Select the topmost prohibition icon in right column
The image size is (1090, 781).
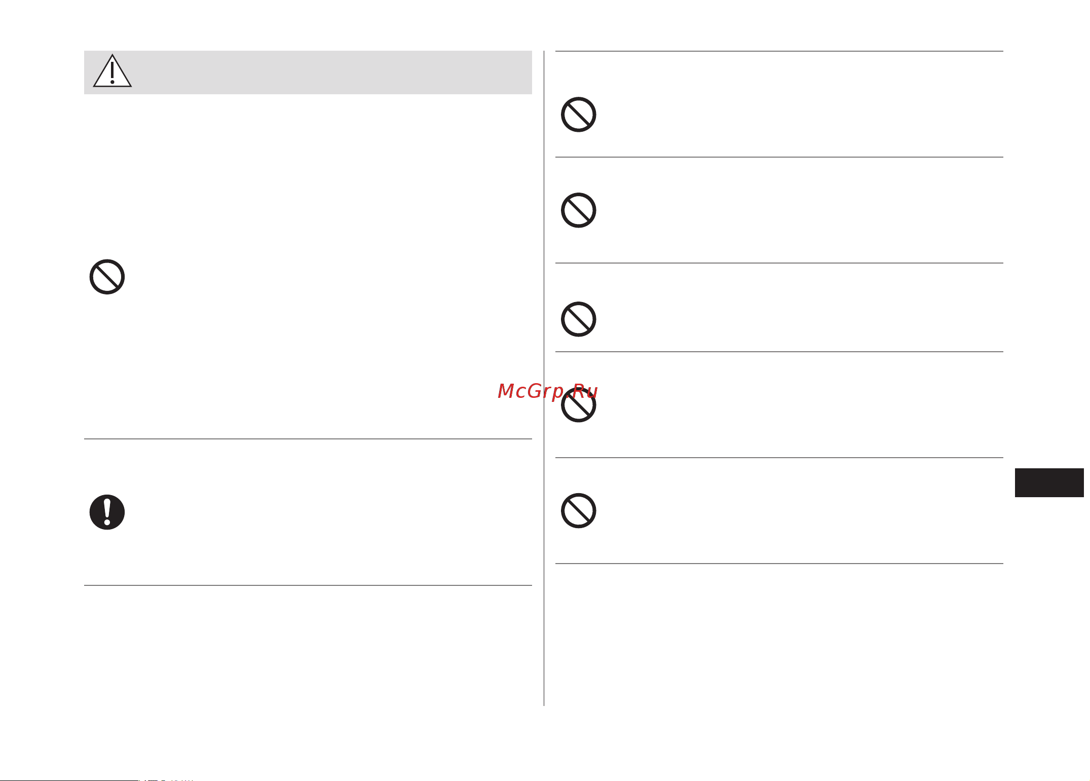[x=578, y=115]
